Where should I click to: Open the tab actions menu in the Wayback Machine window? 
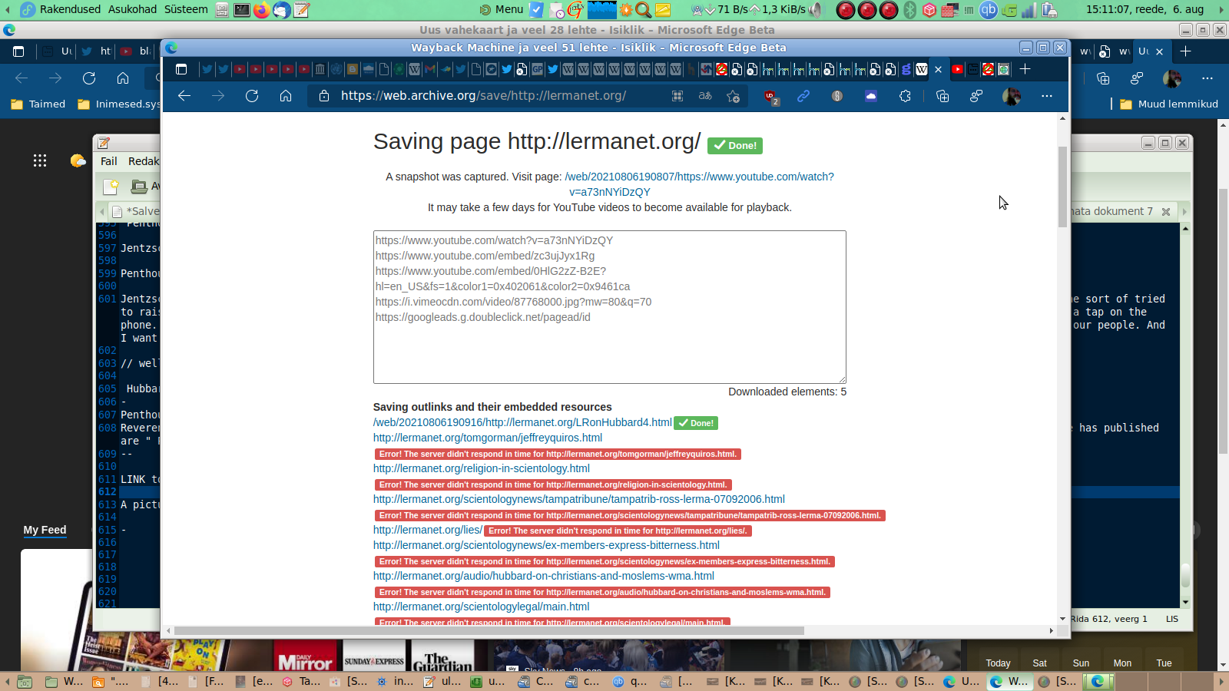pyautogui.click(x=181, y=69)
